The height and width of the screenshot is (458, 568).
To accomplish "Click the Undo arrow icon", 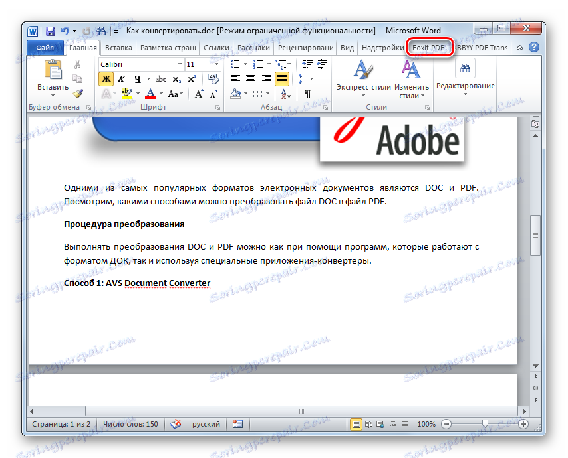I will pyautogui.click(x=65, y=31).
